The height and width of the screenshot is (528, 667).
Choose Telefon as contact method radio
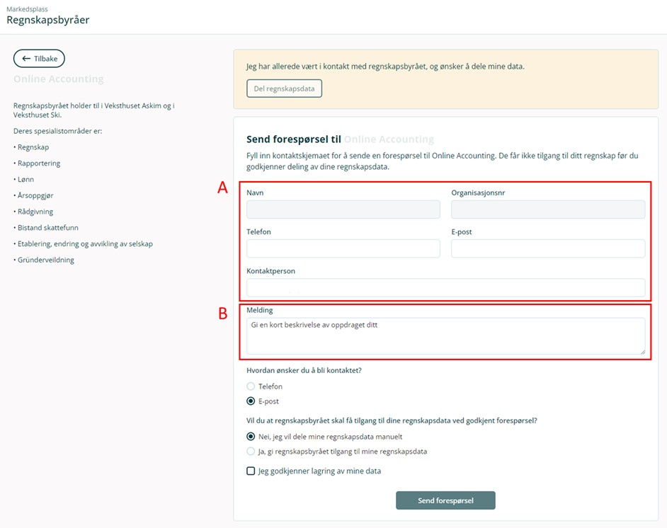click(x=251, y=386)
